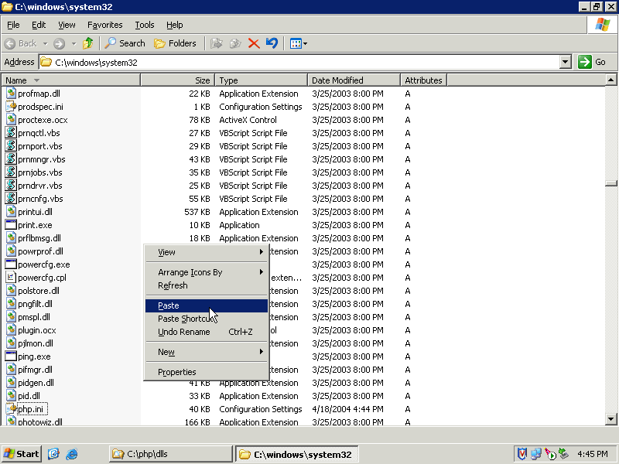This screenshot has height=464, width=619.
Task: Click the vertical scrollbar down arrow
Action: pyautogui.click(x=611, y=418)
